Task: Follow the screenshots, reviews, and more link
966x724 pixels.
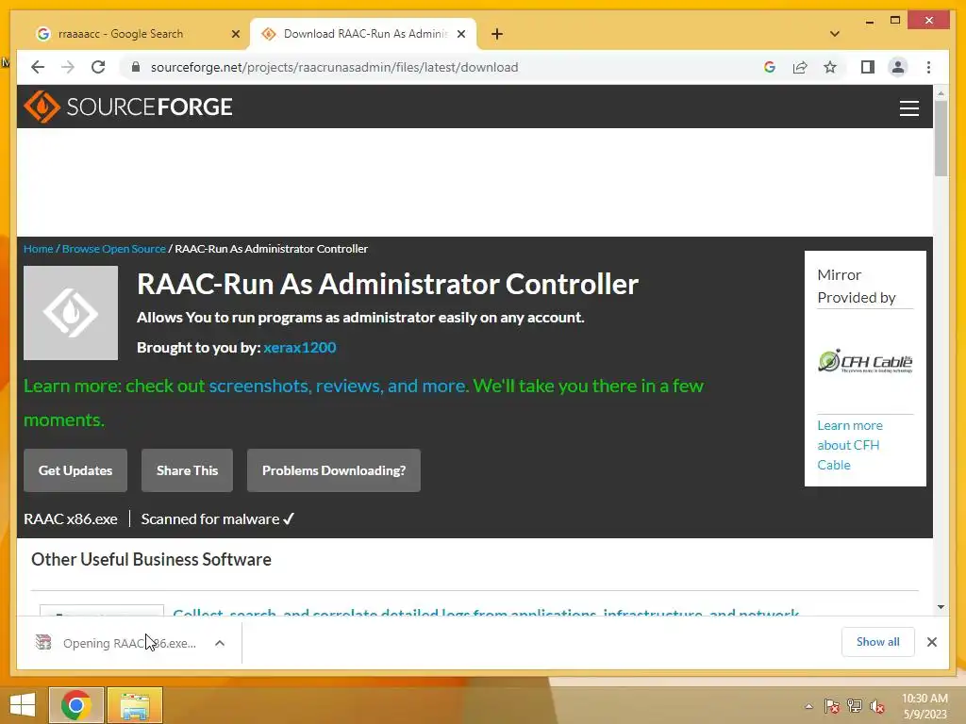Action: (x=339, y=386)
